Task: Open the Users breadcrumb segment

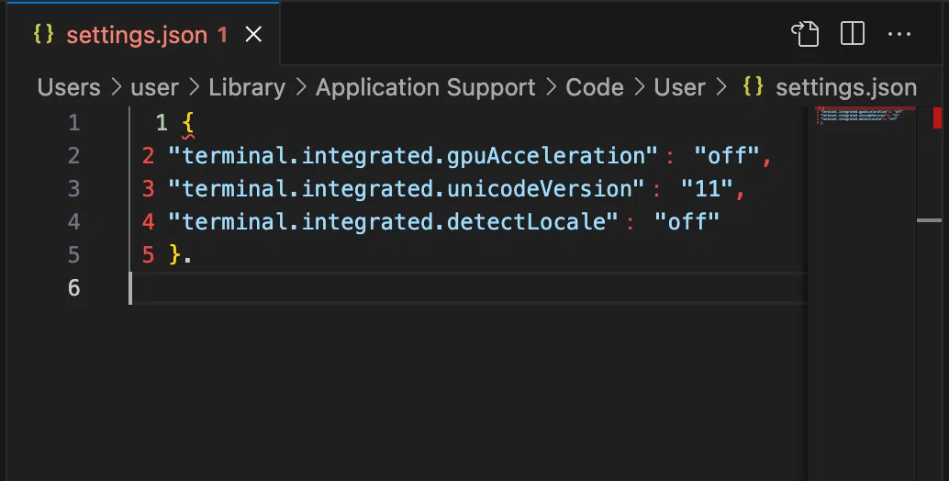Action: pos(69,88)
